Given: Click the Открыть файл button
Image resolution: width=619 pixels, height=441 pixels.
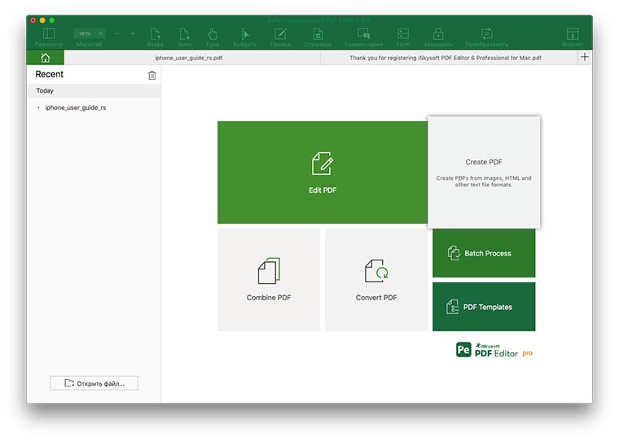Looking at the screenshot, I should pos(94,383).
